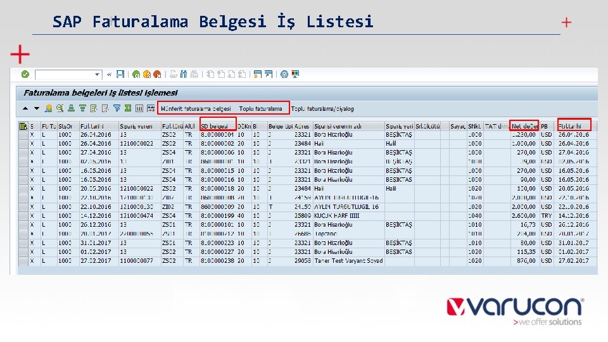Go to last page with the page icon
Screen dimensions: 608x342
[242, 74]
